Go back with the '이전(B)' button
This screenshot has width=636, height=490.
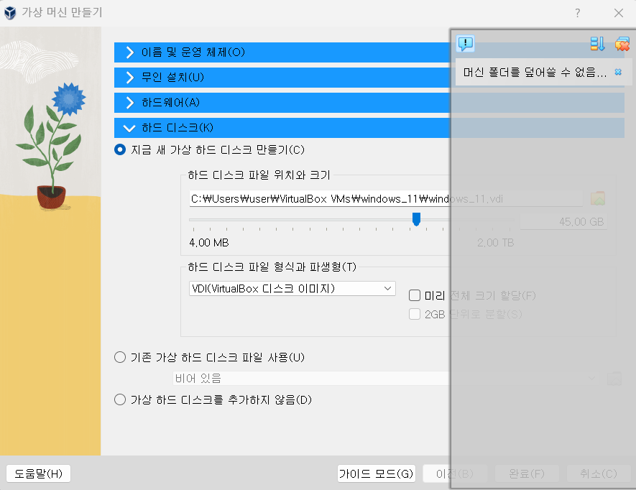[x=455, y=473]
